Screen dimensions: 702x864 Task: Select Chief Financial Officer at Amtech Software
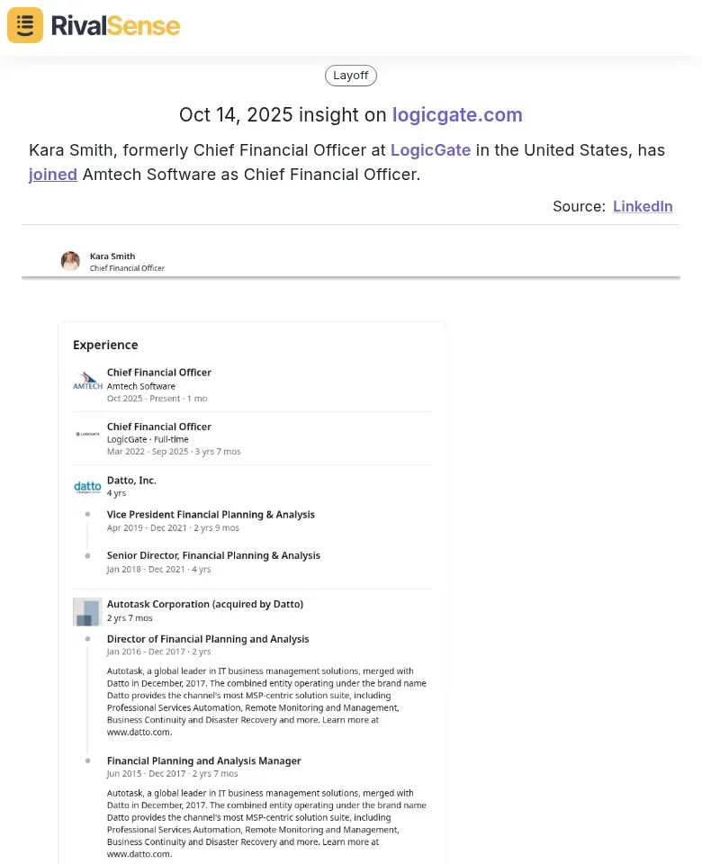coord(159,373)
